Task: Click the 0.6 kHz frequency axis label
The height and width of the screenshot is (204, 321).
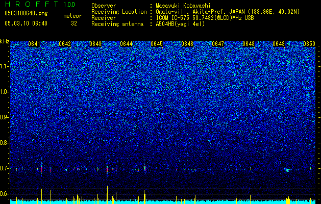Action: pos(4,194)
